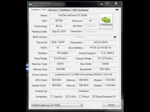Toggle the DirectCompute 5.0 checkbox
The image size is (150, 112).
(94, 96)
